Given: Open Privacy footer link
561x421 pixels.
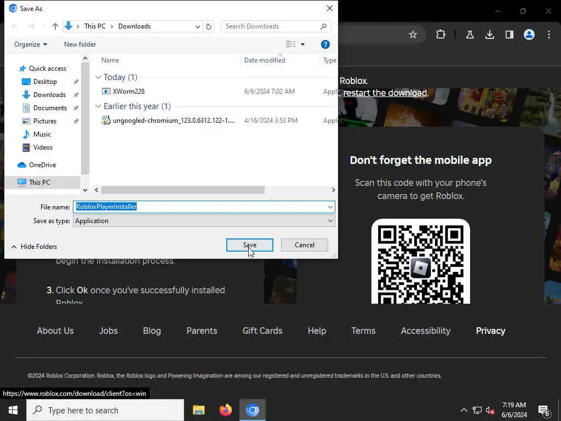Looking at the screenshot, I should point(490,331).
